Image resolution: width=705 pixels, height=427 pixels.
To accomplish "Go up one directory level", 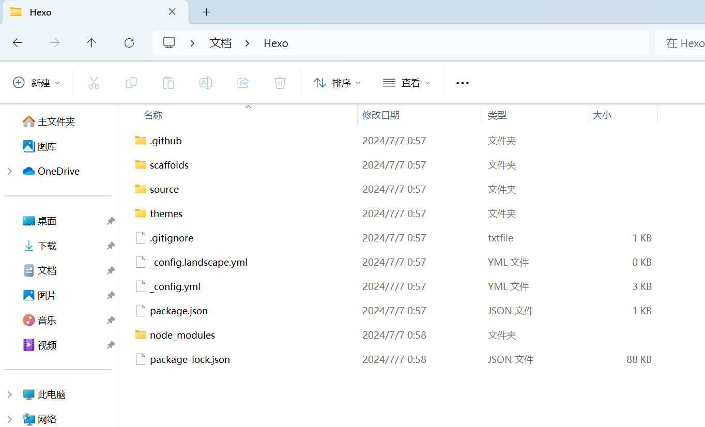I will 91,43.
